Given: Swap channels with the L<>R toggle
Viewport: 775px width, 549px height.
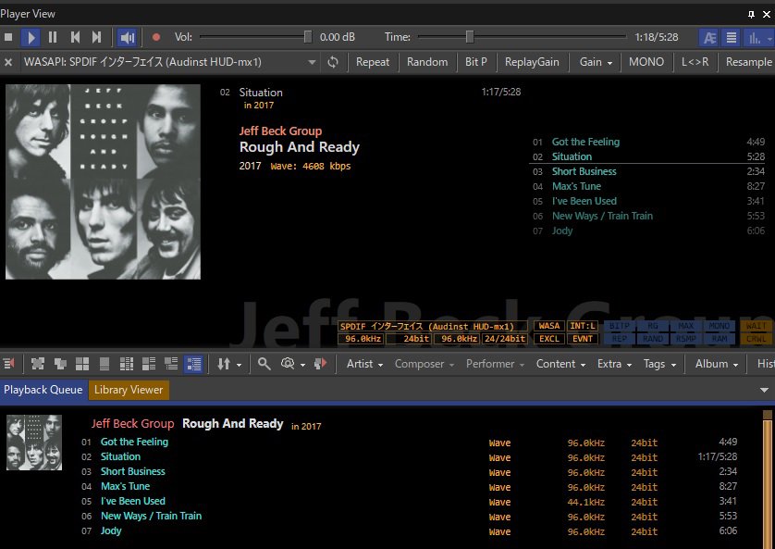Looking at the screenshot, I should [x=695, y=62].
